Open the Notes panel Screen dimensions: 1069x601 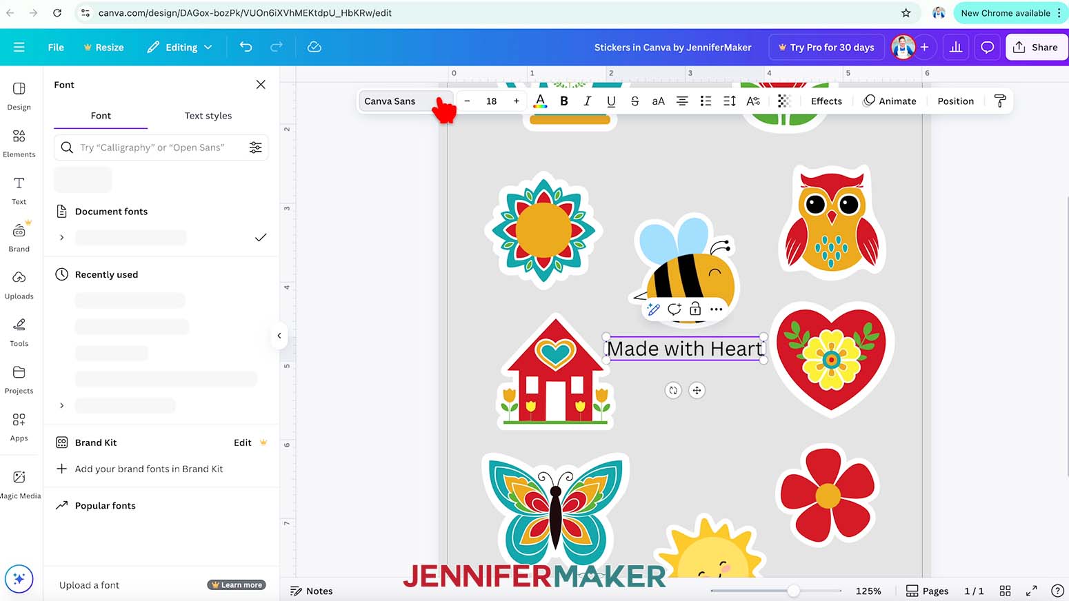312,591
